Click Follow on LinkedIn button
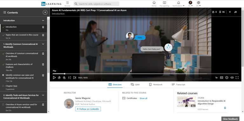 [x=88, y=109]
